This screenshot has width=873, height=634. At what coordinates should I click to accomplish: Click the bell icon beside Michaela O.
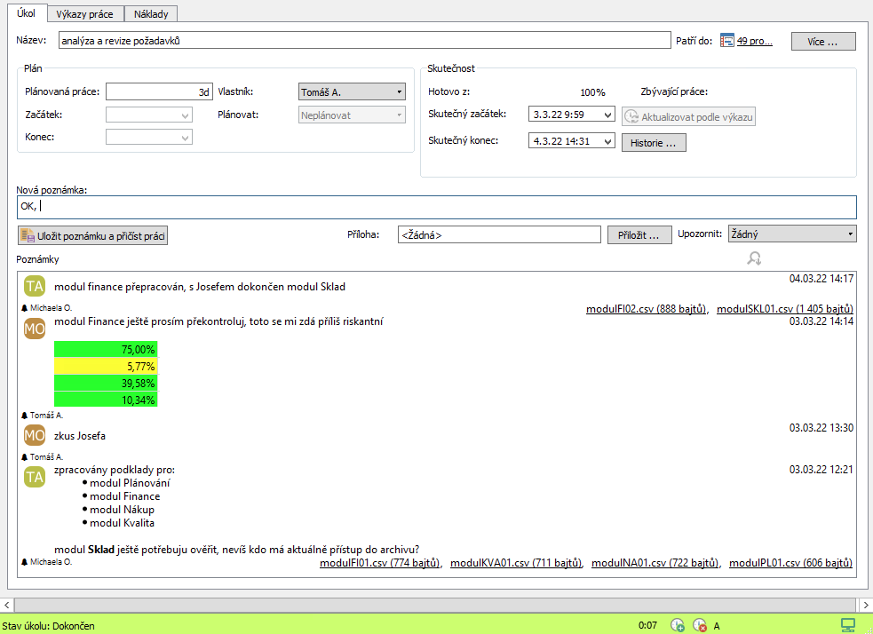(25, 306)
